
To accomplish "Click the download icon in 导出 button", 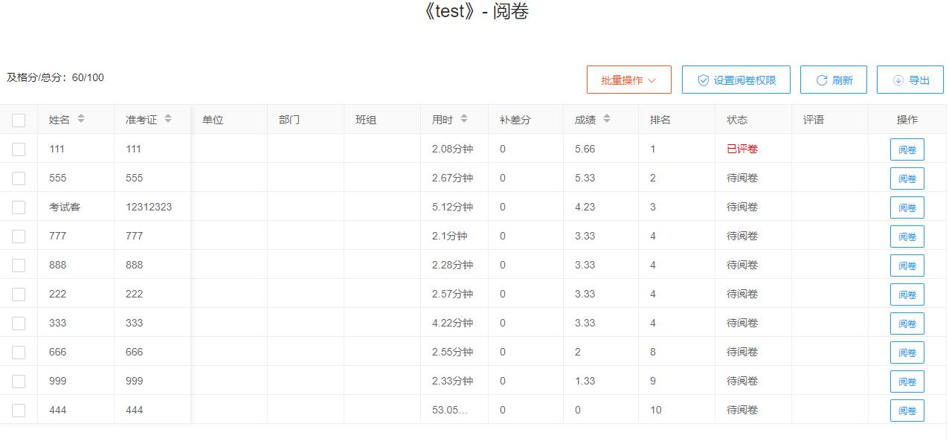I will 898,80.
